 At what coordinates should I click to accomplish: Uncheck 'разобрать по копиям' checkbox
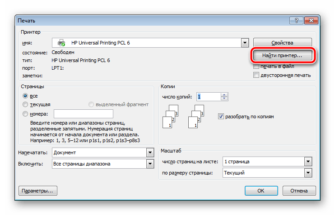221,116
